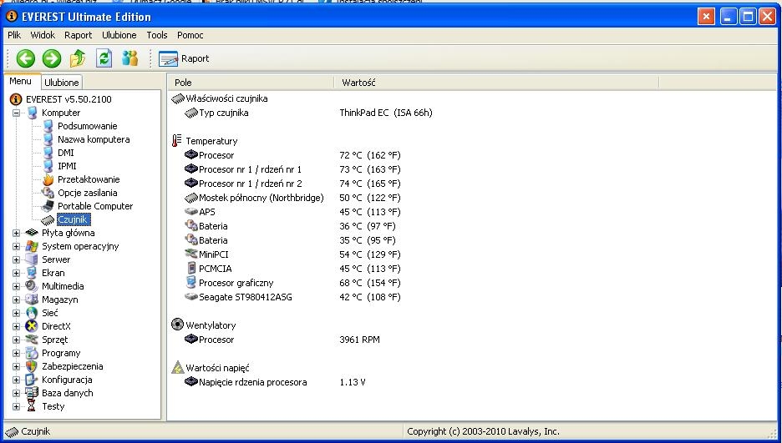Select the Typ czujnika row
This screenshot has width=782, height=443.
pyautogui.click(x=309, y=113)
